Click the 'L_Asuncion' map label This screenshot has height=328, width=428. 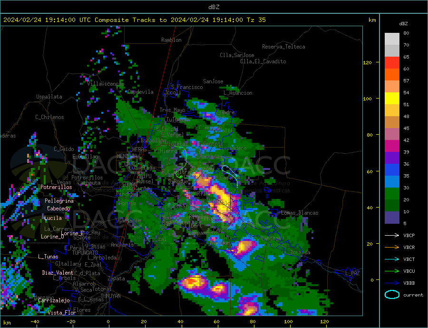point(238,93)
